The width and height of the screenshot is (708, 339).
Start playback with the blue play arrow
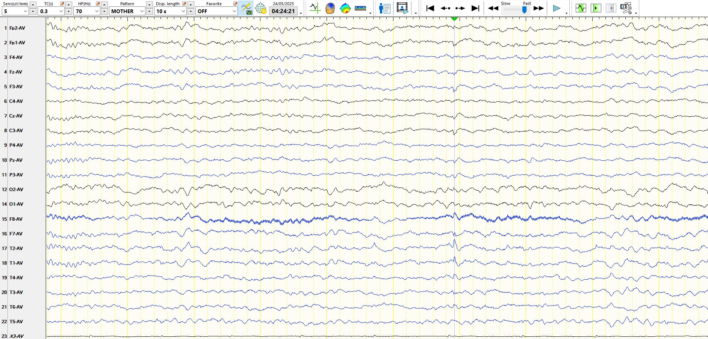557,8
